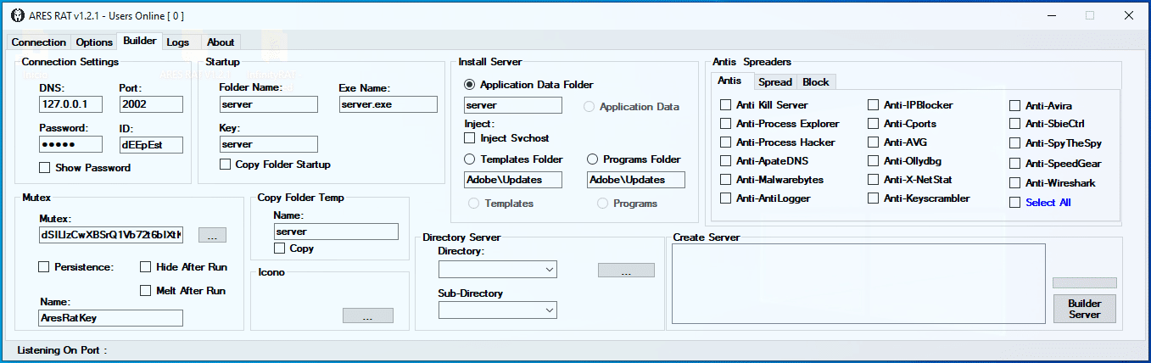Image resolution: width=1151 pixels, height=363 pixels.
Task: Enable Anti-Ollydbg checkbox
Action: [x=904, y=160]
